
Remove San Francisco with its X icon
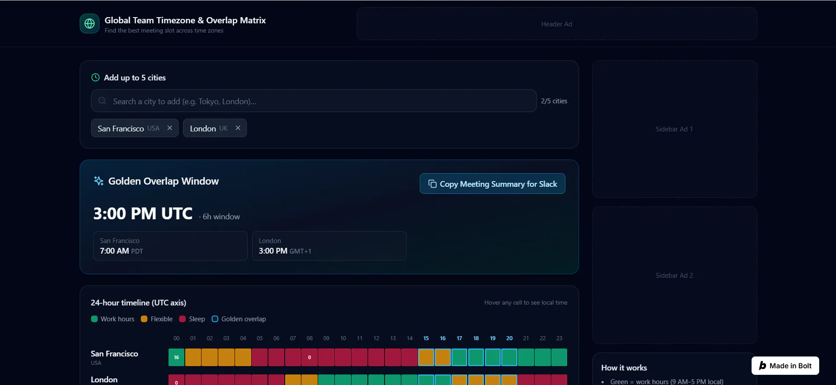[x=170, y=128]
